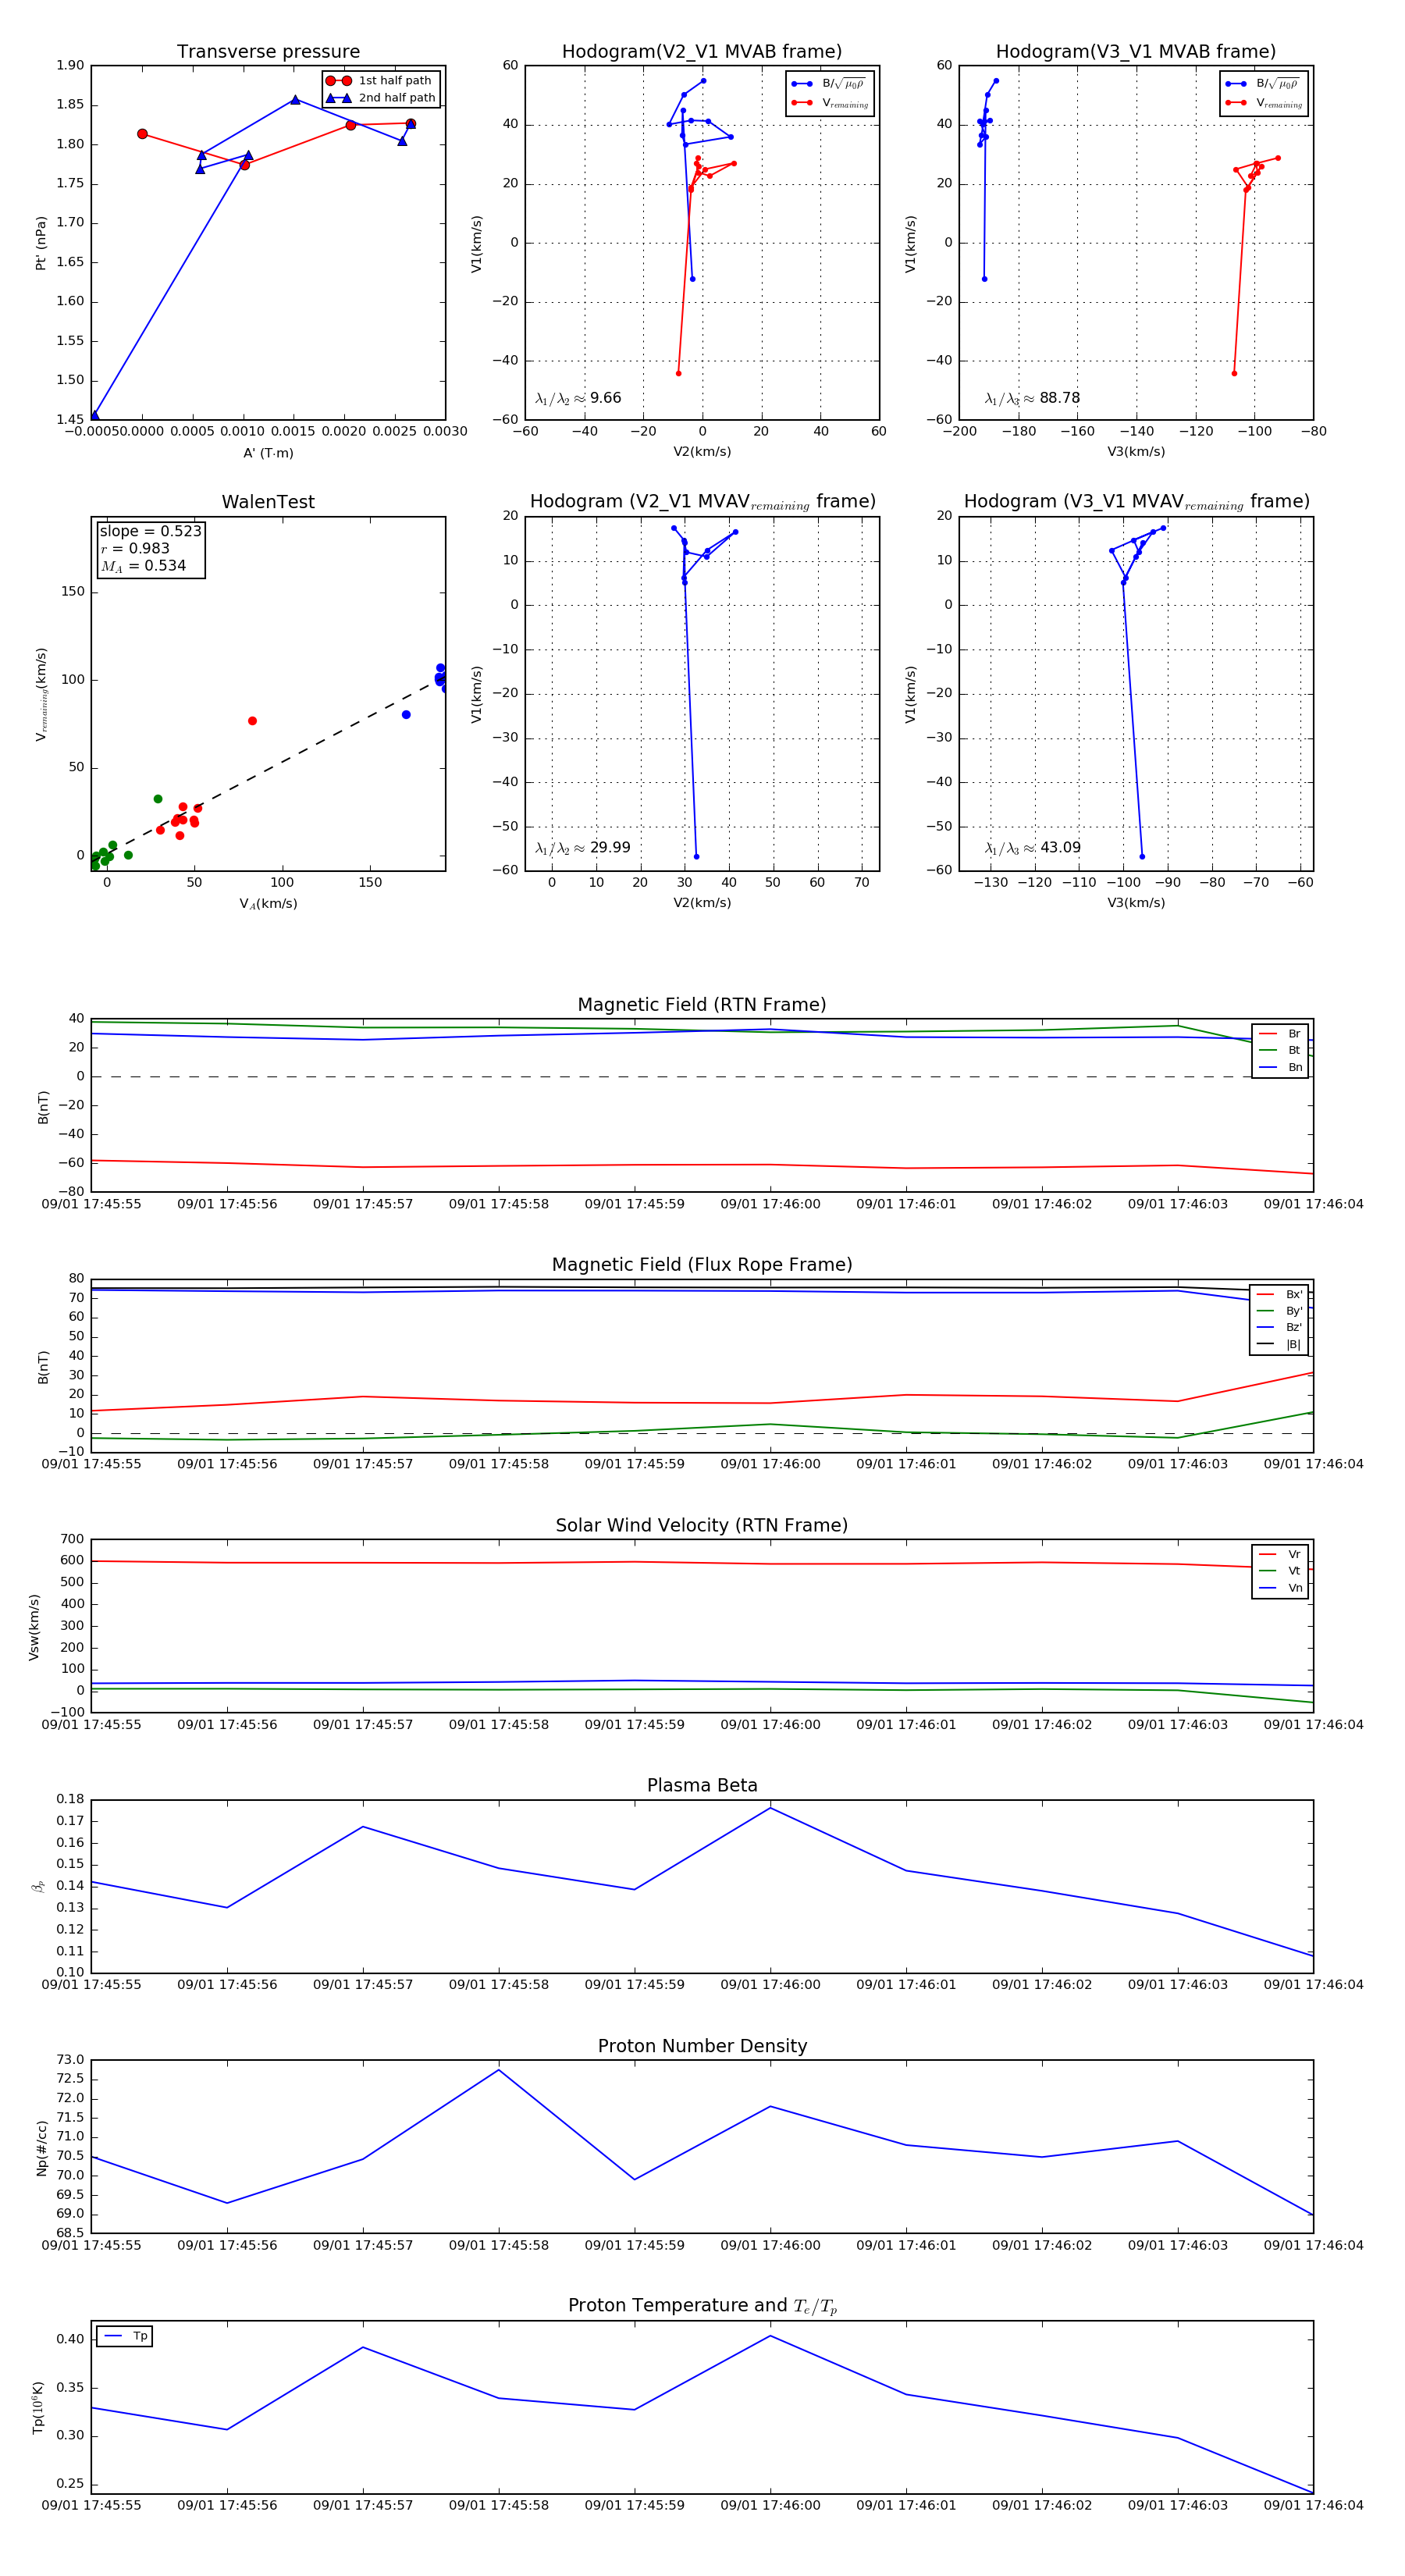This screenshot has height=2576, width=1405.
Task: Click the 'Np(#/cc)' axis label
Action: click(41, 2148)
